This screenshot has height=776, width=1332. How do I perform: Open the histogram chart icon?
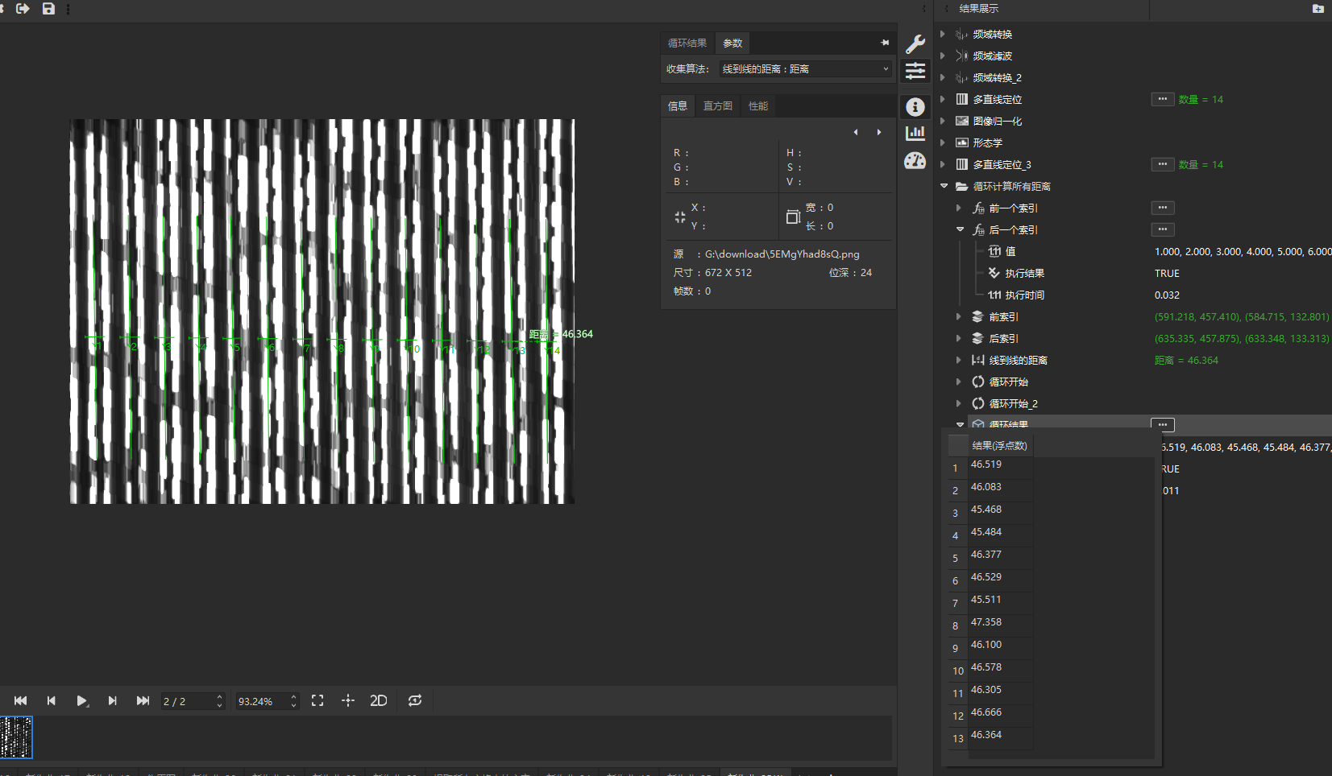click(915, 134)
